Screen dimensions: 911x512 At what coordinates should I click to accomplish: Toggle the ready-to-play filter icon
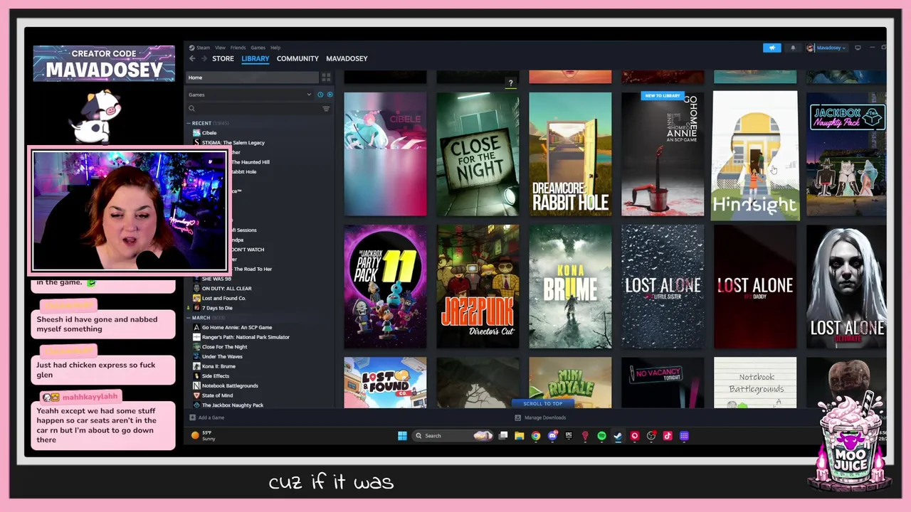pos(330,95)
